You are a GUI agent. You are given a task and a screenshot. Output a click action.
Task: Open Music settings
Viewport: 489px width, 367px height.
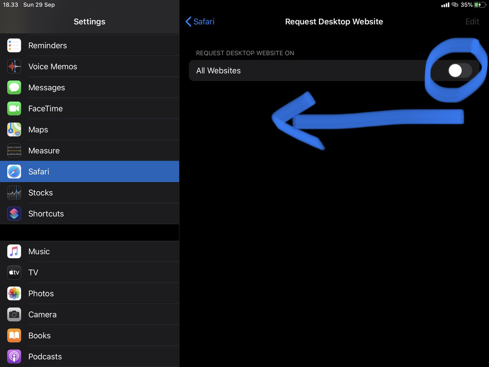coord(89,251)
